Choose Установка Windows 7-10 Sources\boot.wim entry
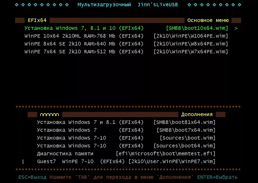The width and height of the screenshot is (258, 183). [126, 138]
